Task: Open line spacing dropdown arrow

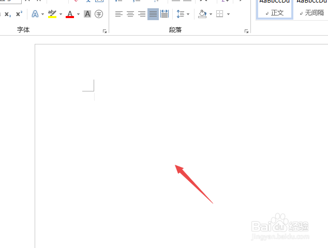Action: [x=188, y=14]
